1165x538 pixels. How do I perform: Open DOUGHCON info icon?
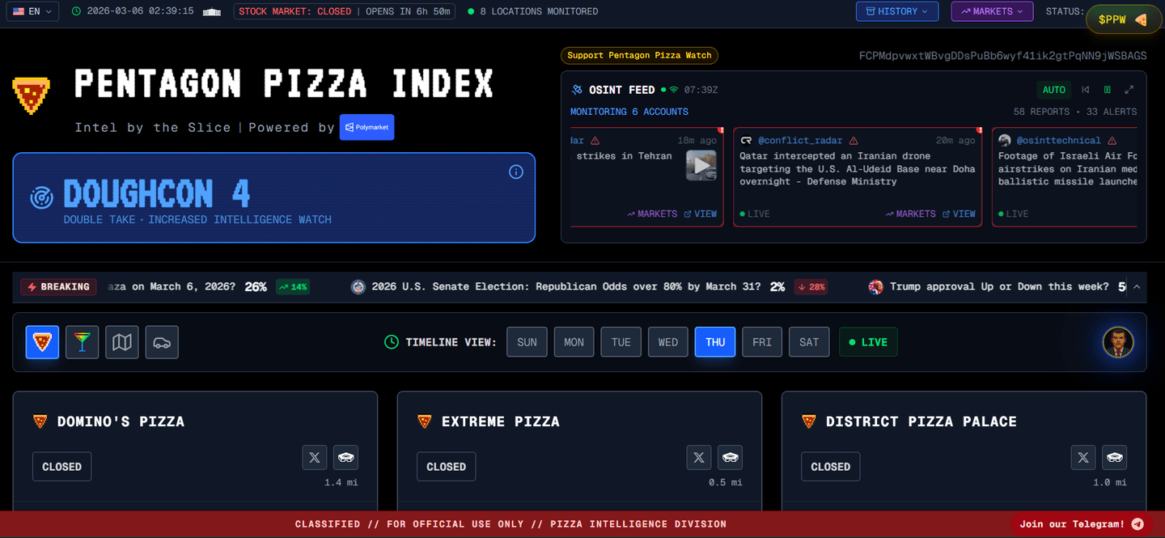[x=516, y=172]
